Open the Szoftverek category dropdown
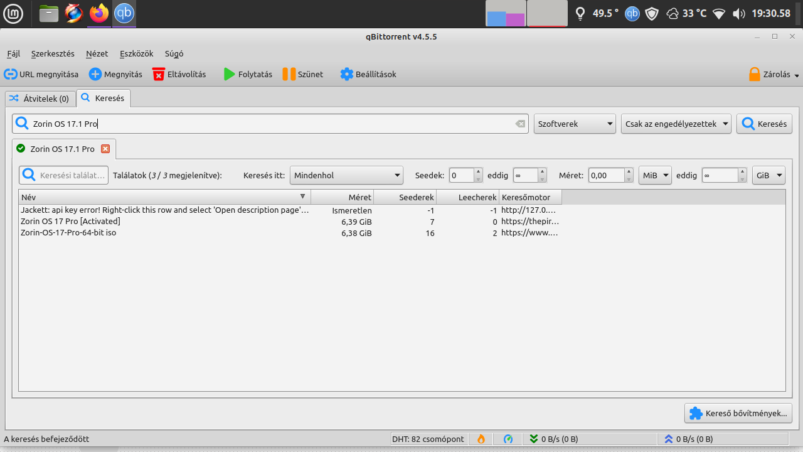This screenshot has width=803, height=452. (x=575, y=124)
